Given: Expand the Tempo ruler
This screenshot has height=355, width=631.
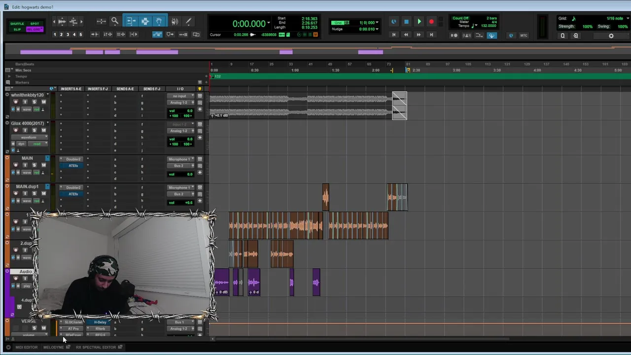Looking at the screenshot, I should (9, 76).
